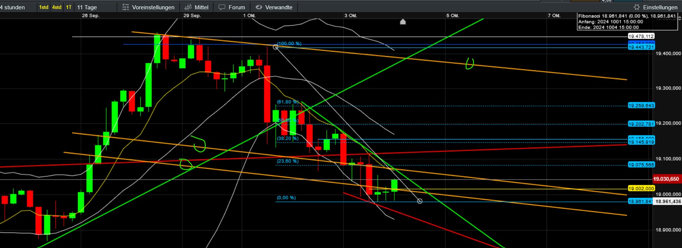Image resolution: width=682 pixels, height=248 pixels.
Task: Click the blue 19.443,721 price label
Action: (641, 47)
